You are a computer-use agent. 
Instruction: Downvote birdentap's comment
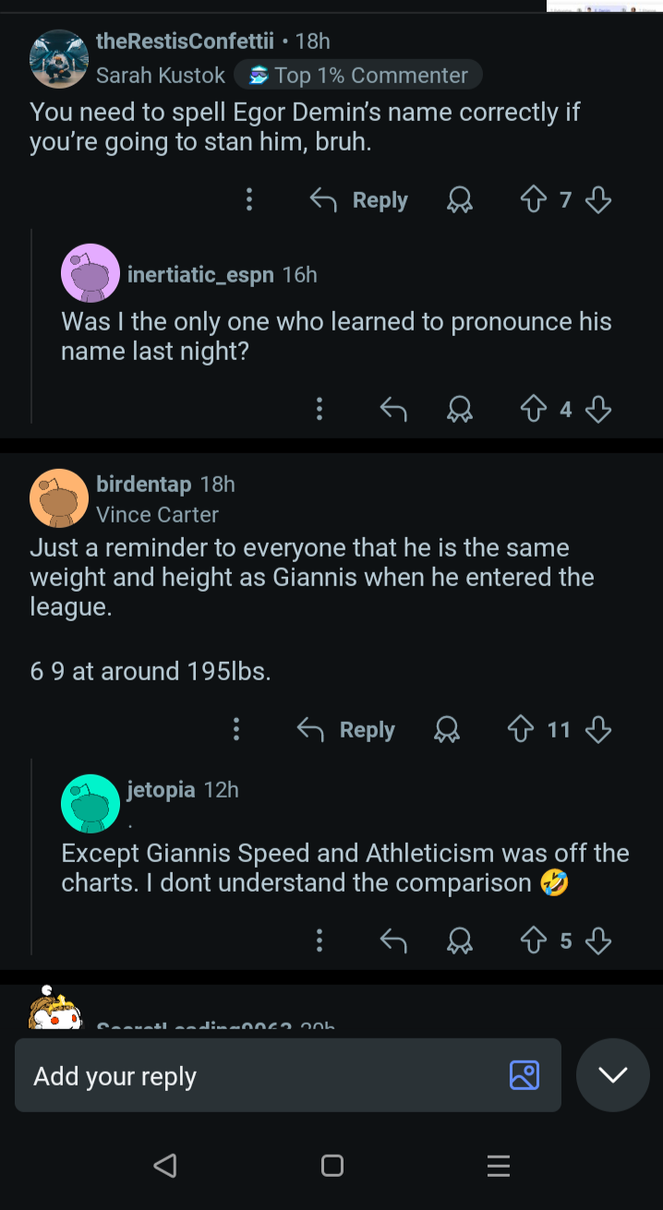coord(598,730)
